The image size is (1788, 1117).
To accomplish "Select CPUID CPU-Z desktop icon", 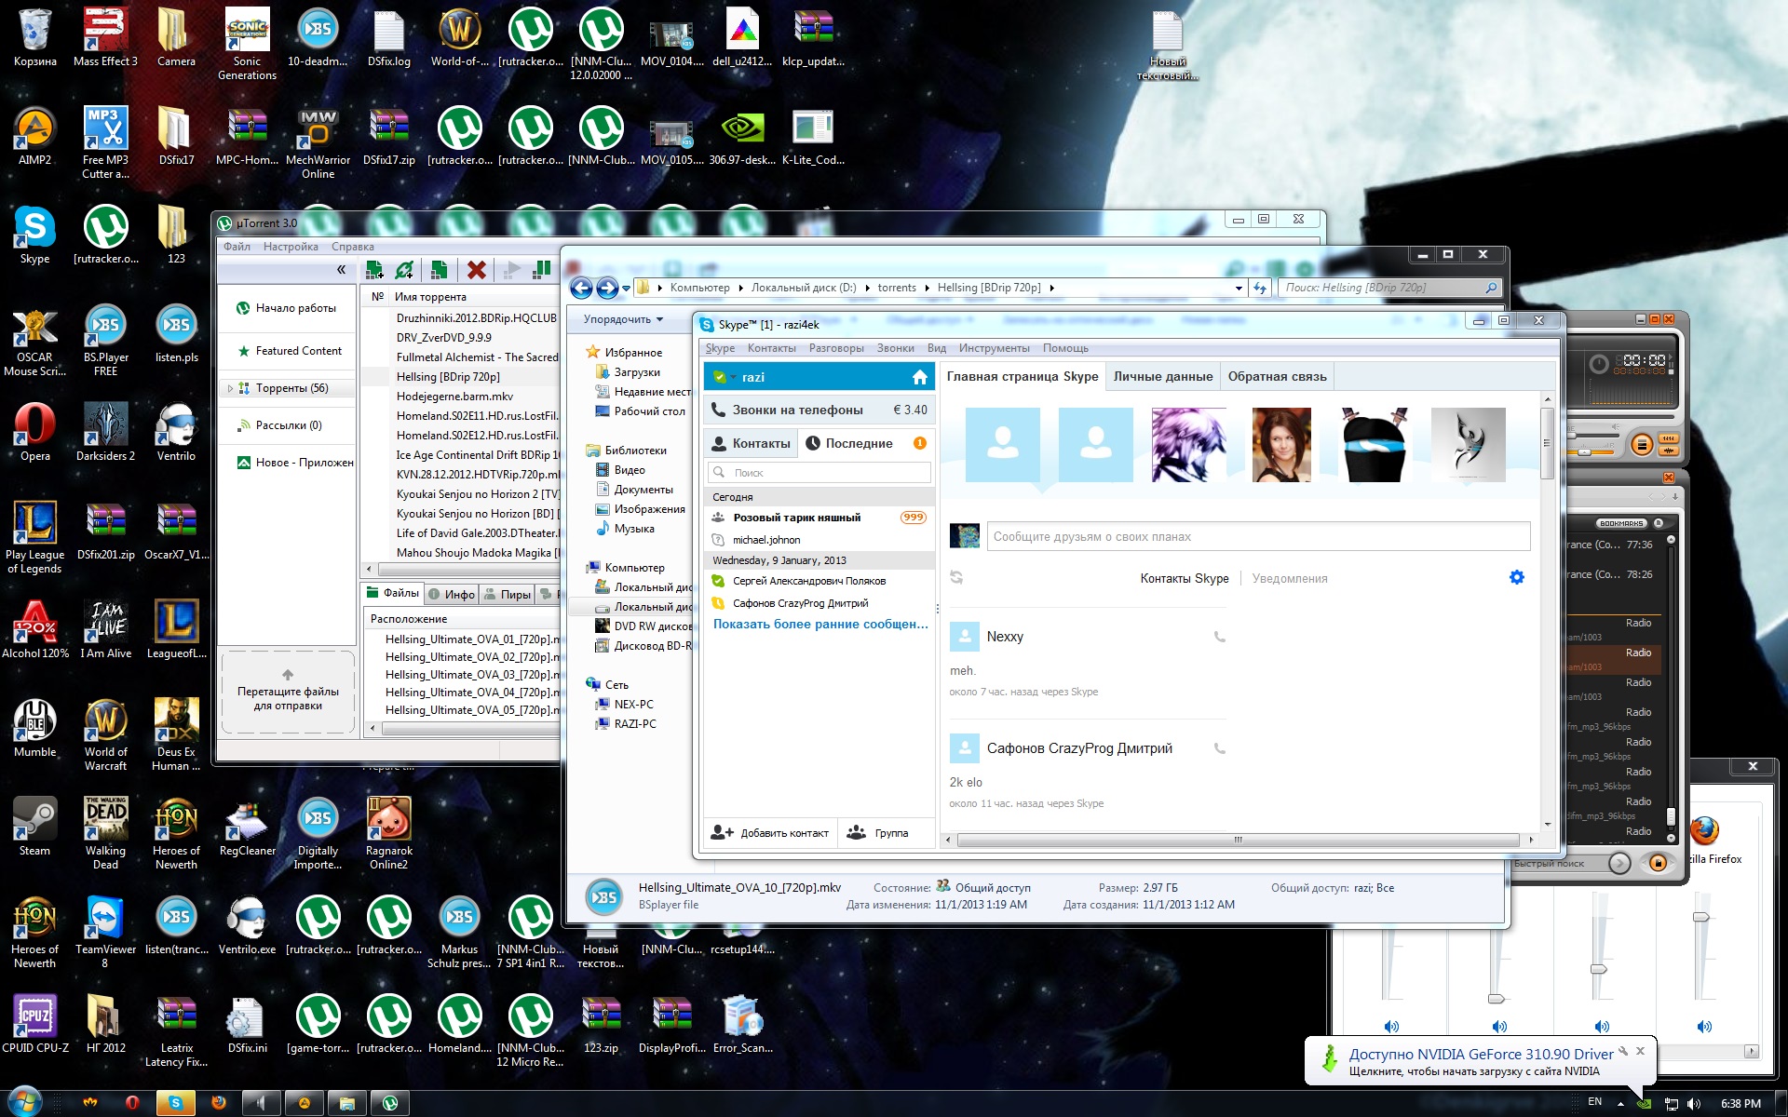I will click(x=34, y=1024).
